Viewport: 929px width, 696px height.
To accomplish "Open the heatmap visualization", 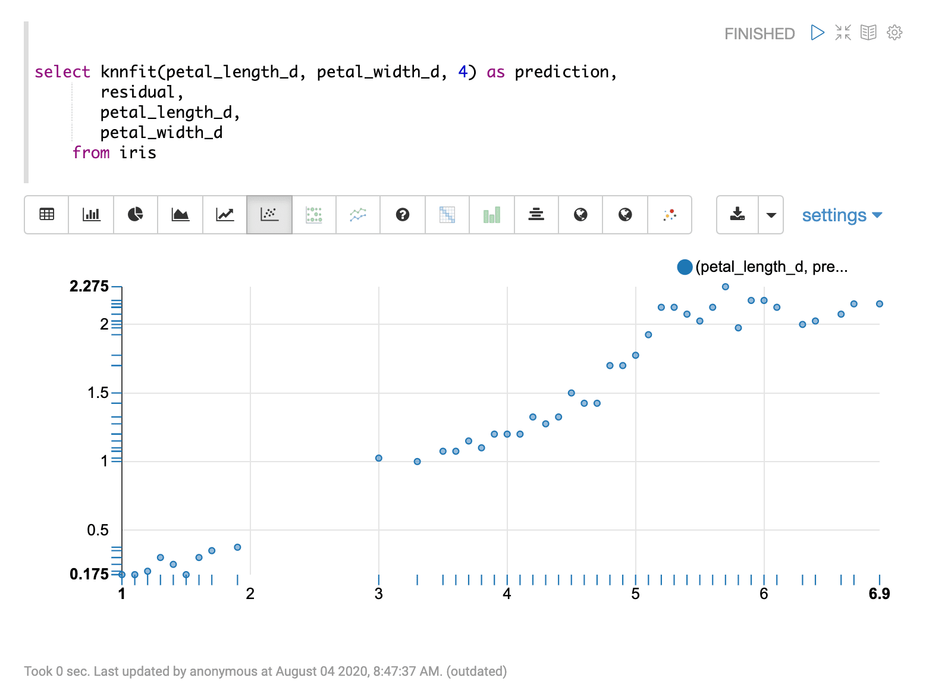I will click(447, 215).
